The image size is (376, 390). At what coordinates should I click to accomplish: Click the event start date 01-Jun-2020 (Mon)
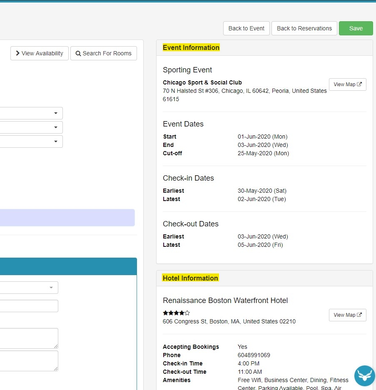pos(262,137)
